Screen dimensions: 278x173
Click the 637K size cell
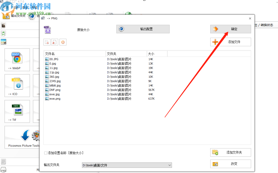(x=151, y=99)
